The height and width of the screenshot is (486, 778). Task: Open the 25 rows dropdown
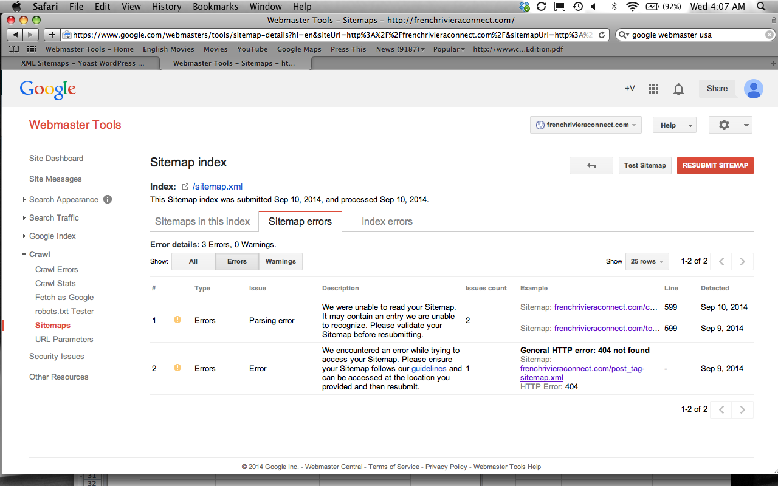click(x=647, y=261)
